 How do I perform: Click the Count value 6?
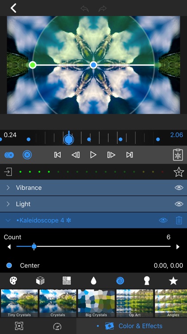pyautogui.click(x=168, y=237)
